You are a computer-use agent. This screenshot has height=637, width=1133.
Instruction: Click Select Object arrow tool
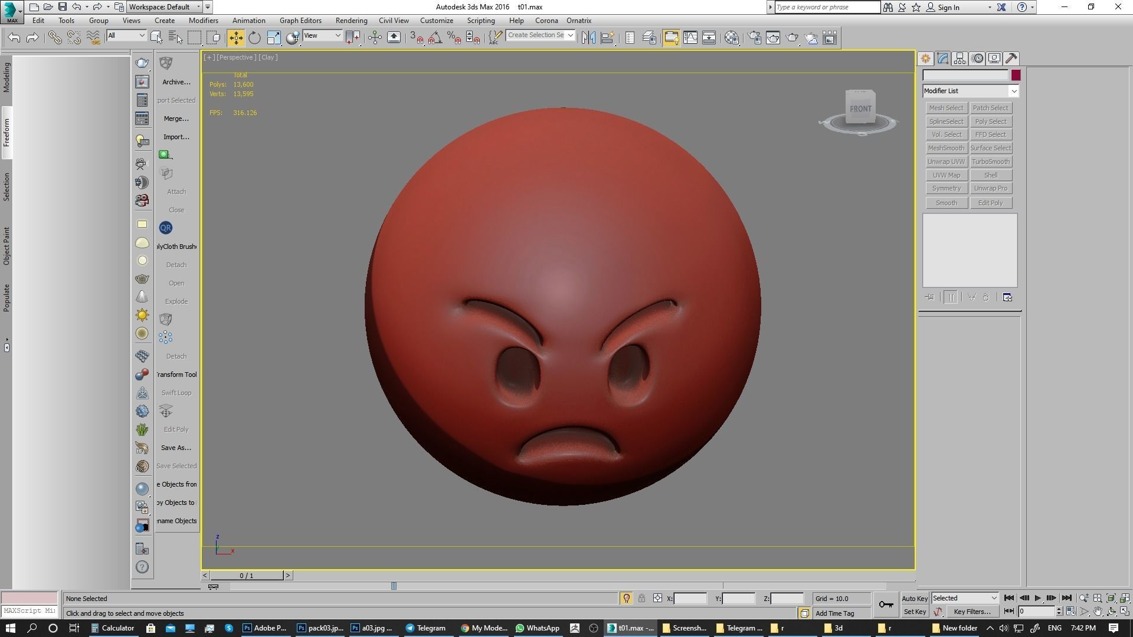156,38
